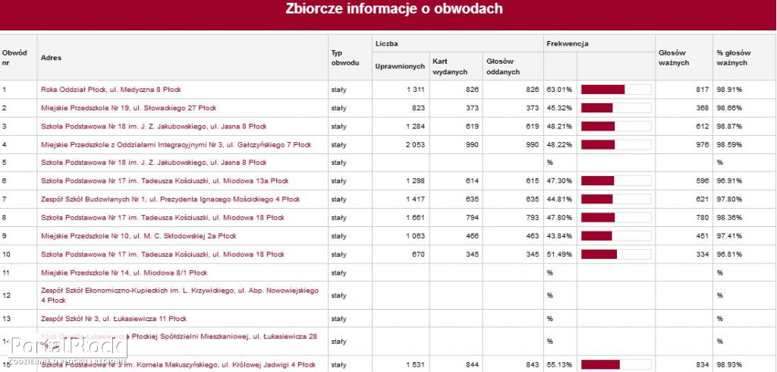The width and height of the screenshot is (777, 372).
Task: Click the 47.80% turnout bar for district 8
Action: pyautogui.click(x=616, y=218)
